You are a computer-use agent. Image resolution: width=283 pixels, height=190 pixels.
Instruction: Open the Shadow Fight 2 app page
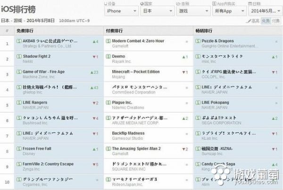36,56
